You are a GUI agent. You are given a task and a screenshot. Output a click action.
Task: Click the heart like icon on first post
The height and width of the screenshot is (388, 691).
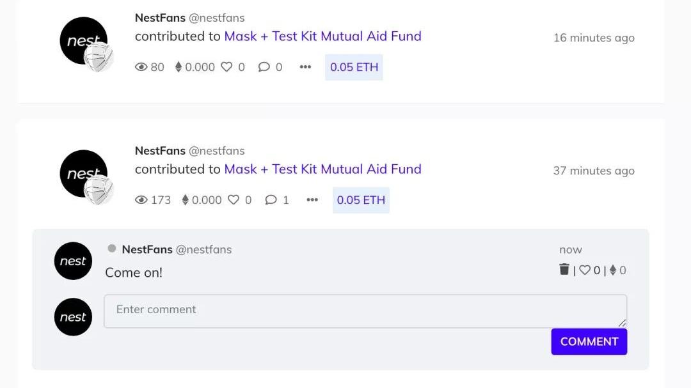(x=226, y=67)
